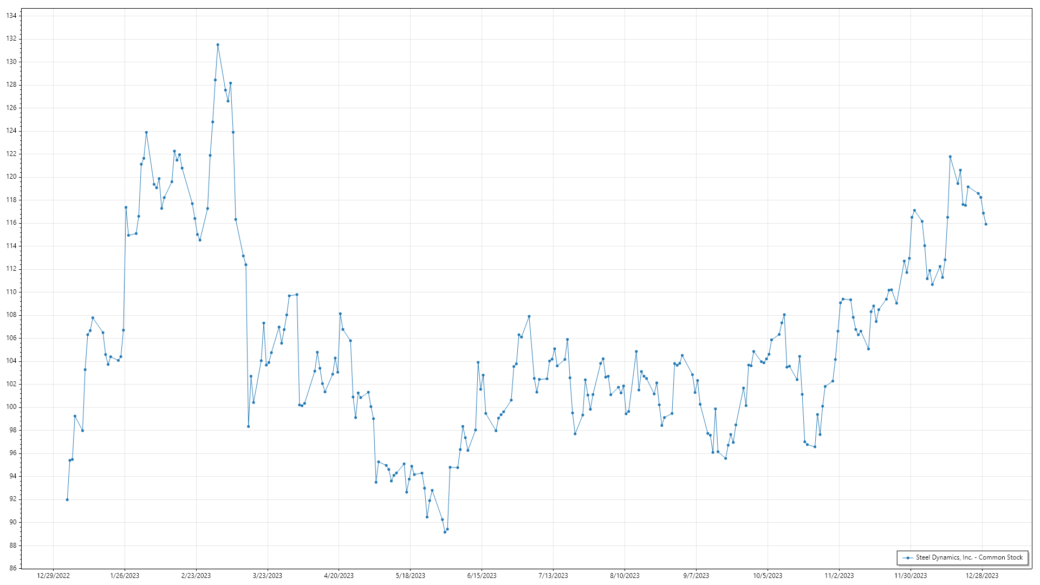Screen dimensions: 1040x585
Task: Select the December peak data point near 122
Action: click(x=950, y=157)
